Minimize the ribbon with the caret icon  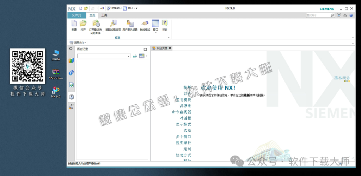point(345,15)
